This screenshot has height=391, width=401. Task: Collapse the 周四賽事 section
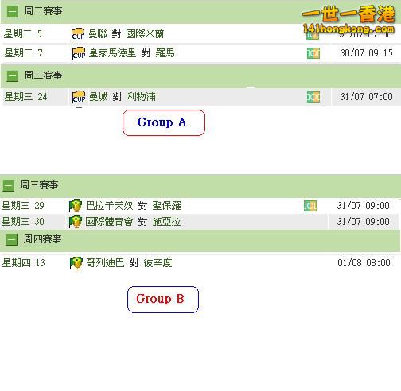tap(11, 240)
